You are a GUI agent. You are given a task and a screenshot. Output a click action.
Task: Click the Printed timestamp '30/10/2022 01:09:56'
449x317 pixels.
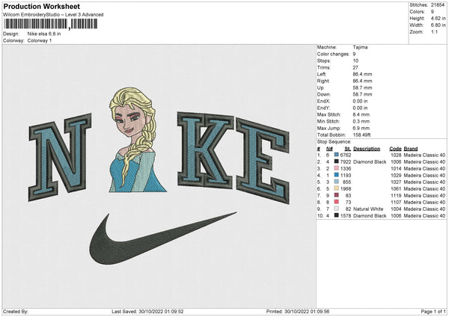(307, 311)
